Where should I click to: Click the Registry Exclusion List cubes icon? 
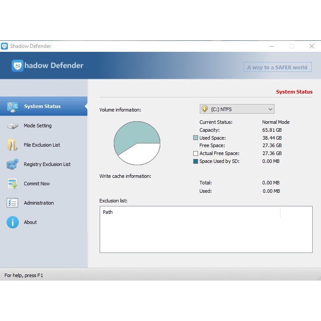point(12,164)
